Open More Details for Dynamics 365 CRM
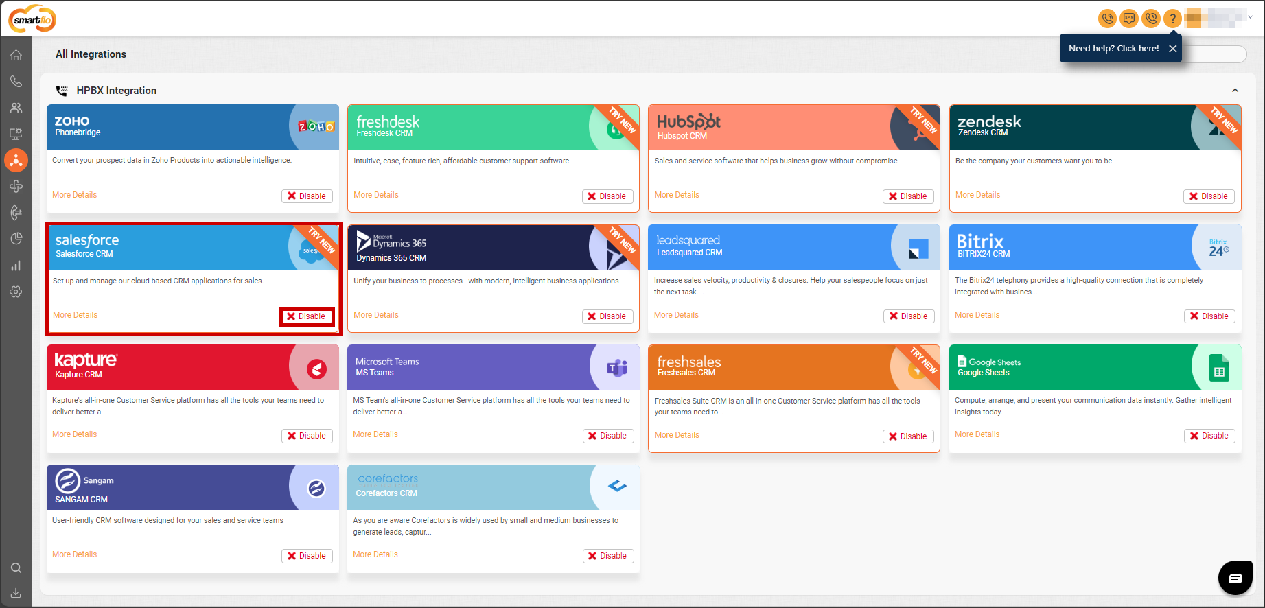The height and width of the screenshot is (608, 1265). click(x=376, y=315)
